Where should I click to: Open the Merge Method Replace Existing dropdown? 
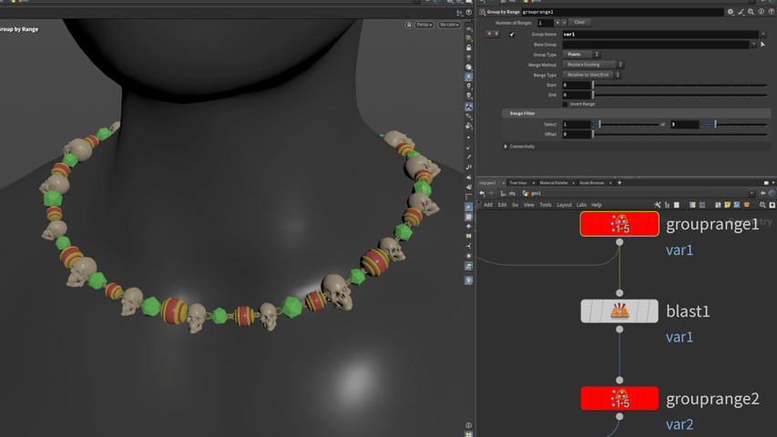[x=593, y=65]
